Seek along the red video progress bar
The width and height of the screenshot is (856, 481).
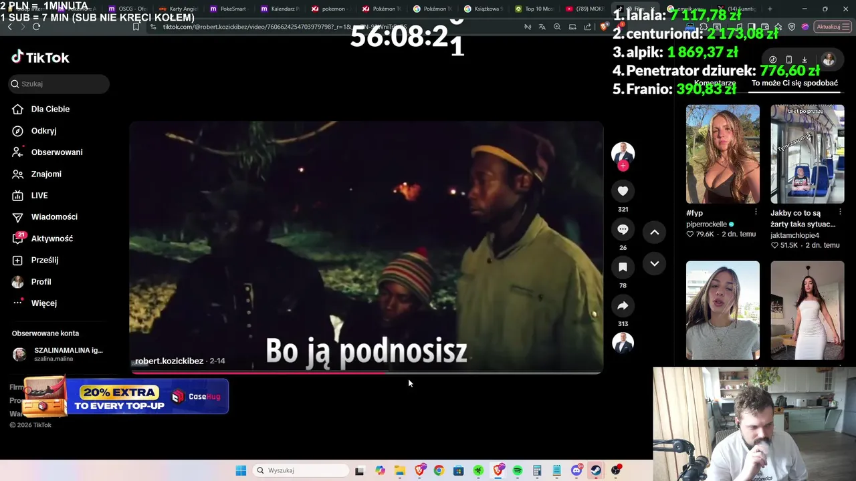[366, 372]
